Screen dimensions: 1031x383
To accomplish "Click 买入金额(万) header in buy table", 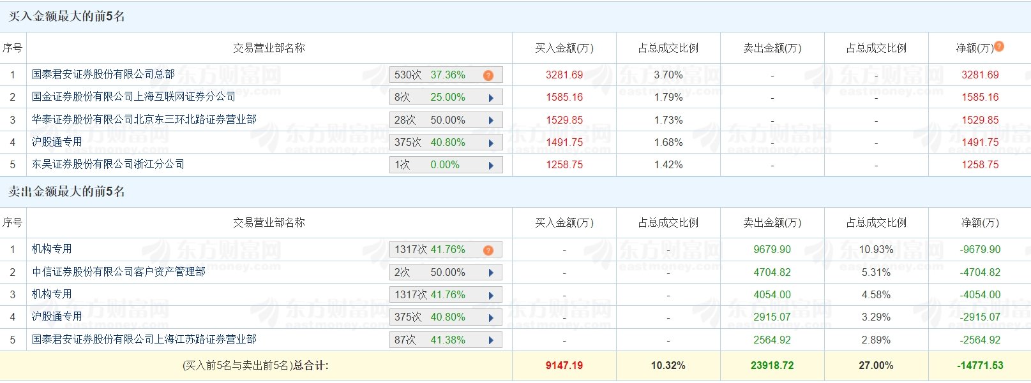I will click(x=564, y=48).
